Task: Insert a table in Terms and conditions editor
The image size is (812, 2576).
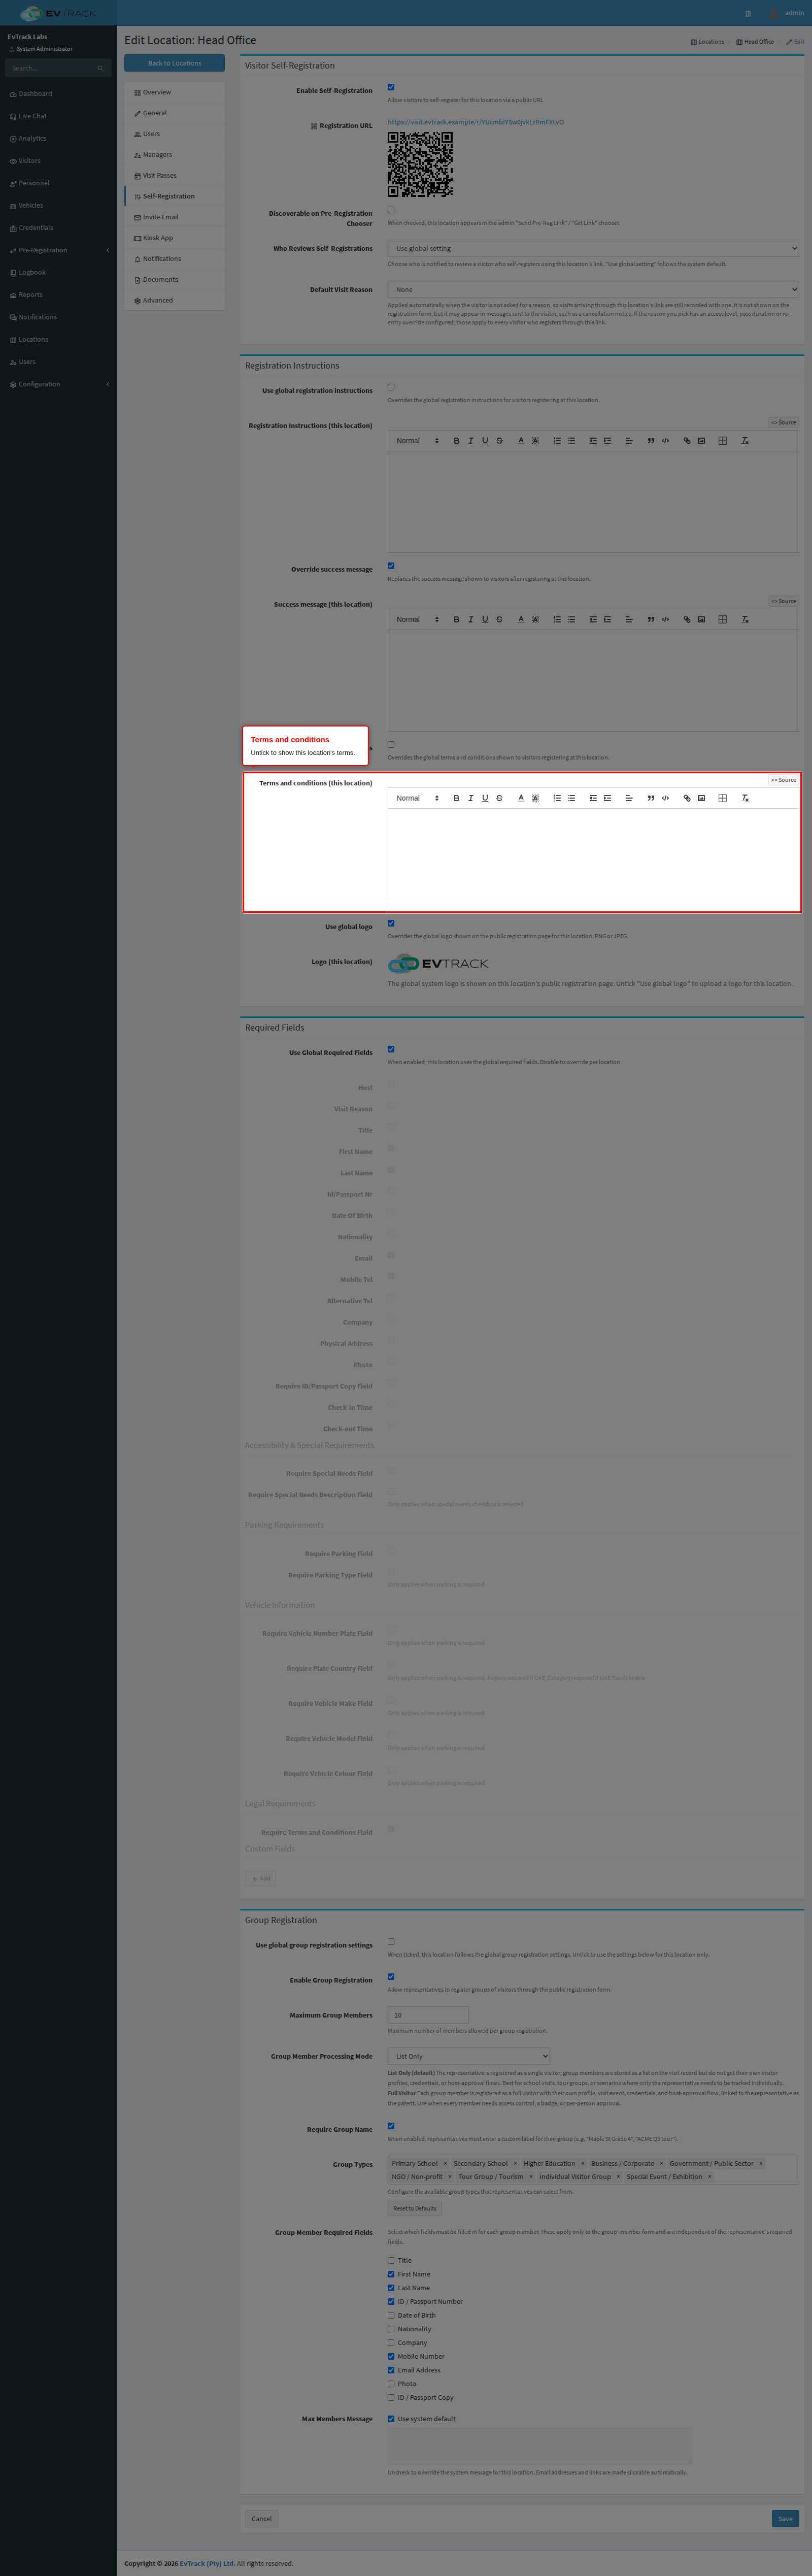Action: tap(722, 798)
